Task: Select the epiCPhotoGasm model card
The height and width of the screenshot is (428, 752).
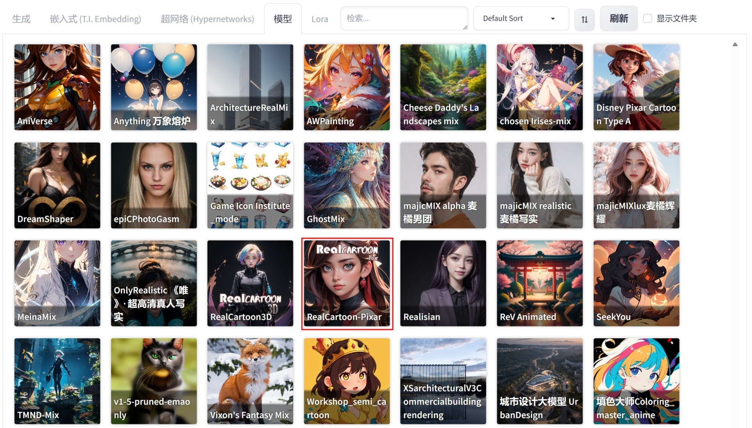Action: click(154, 185)
